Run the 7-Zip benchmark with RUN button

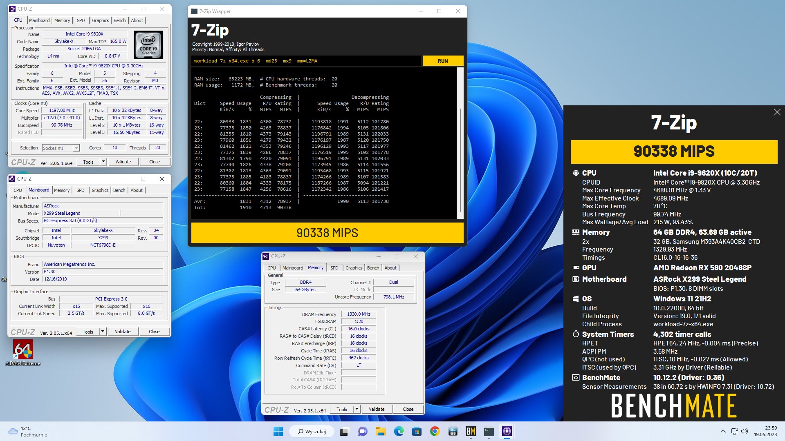pyautogui.click(x=443, y=61)
